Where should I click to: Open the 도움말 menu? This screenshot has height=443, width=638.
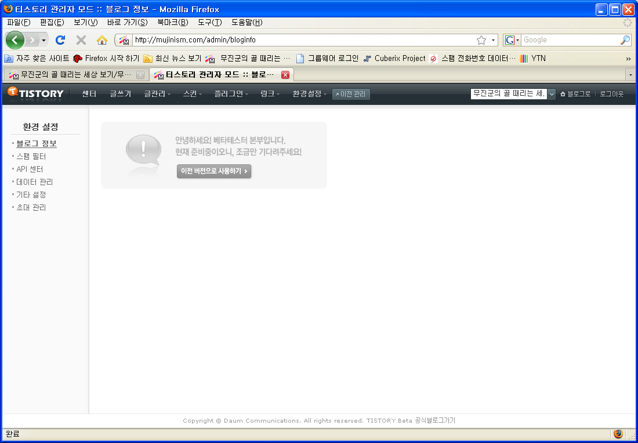(x=247, y=23)
